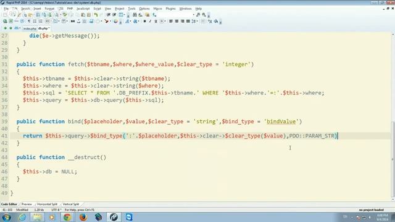Switch to the index.php document tab
This screenshot has width=395, height=222.
[30, 28]
